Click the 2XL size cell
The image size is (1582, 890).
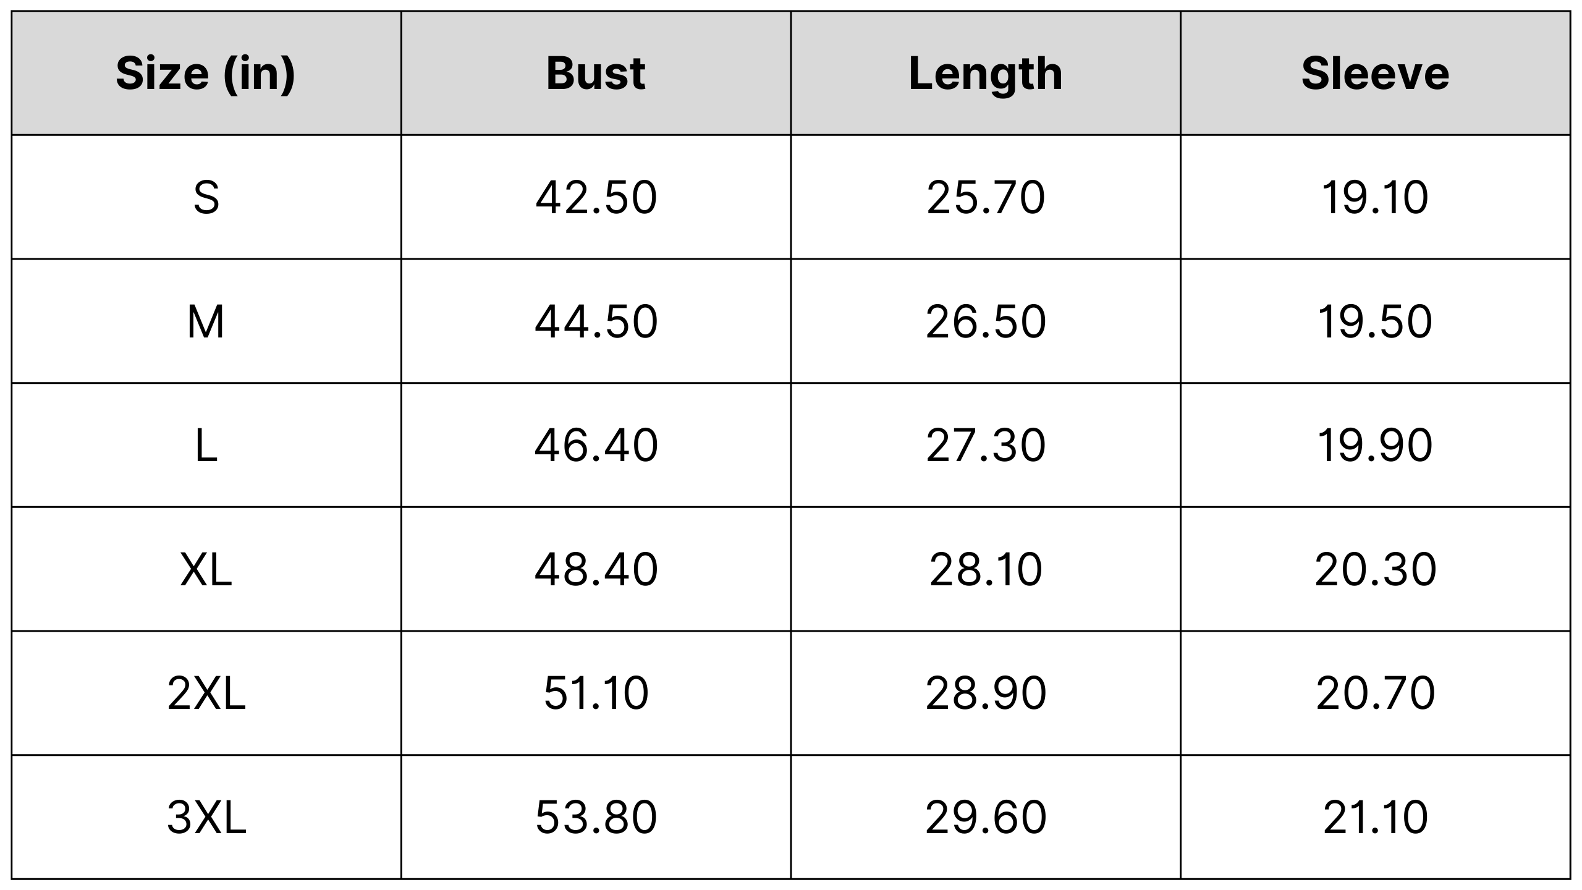(206, 693)
